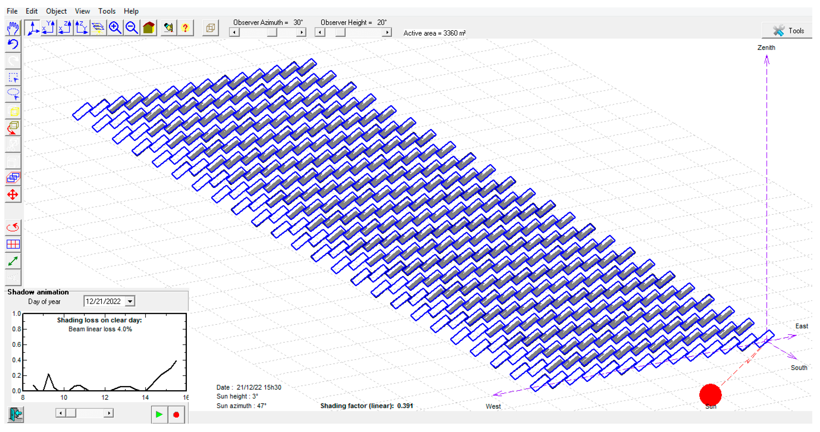Open the Day of year date dropdown

130,301
